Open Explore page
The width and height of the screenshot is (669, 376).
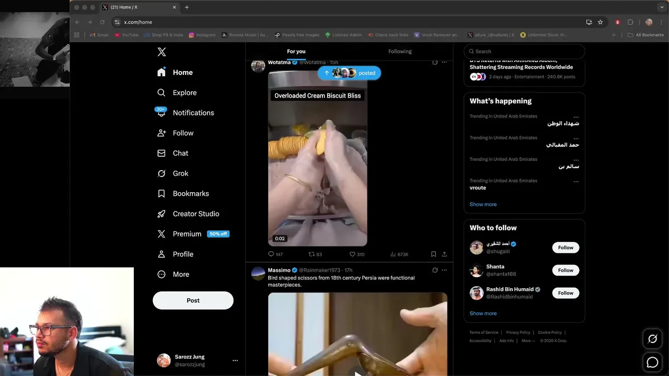[177, 92]
